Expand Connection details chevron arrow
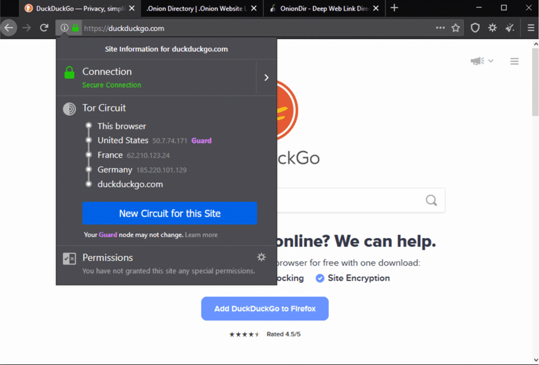This screenshot has height=365, width=539. pos(266,77)
